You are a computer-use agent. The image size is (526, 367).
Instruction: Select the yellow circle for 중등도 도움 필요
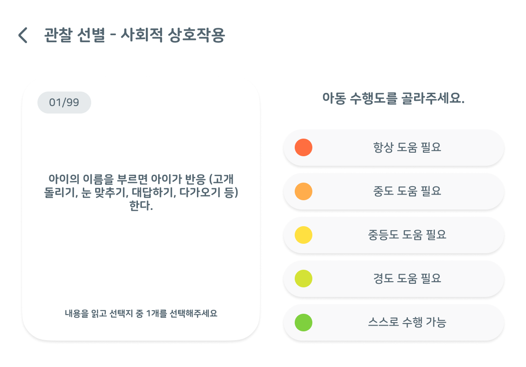303,235
